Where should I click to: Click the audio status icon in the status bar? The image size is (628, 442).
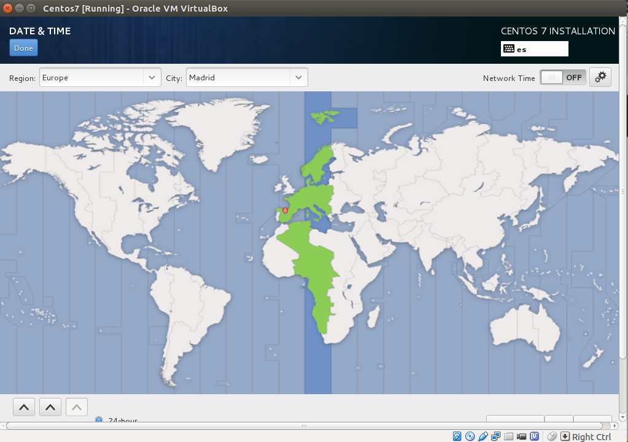[483, 435]
